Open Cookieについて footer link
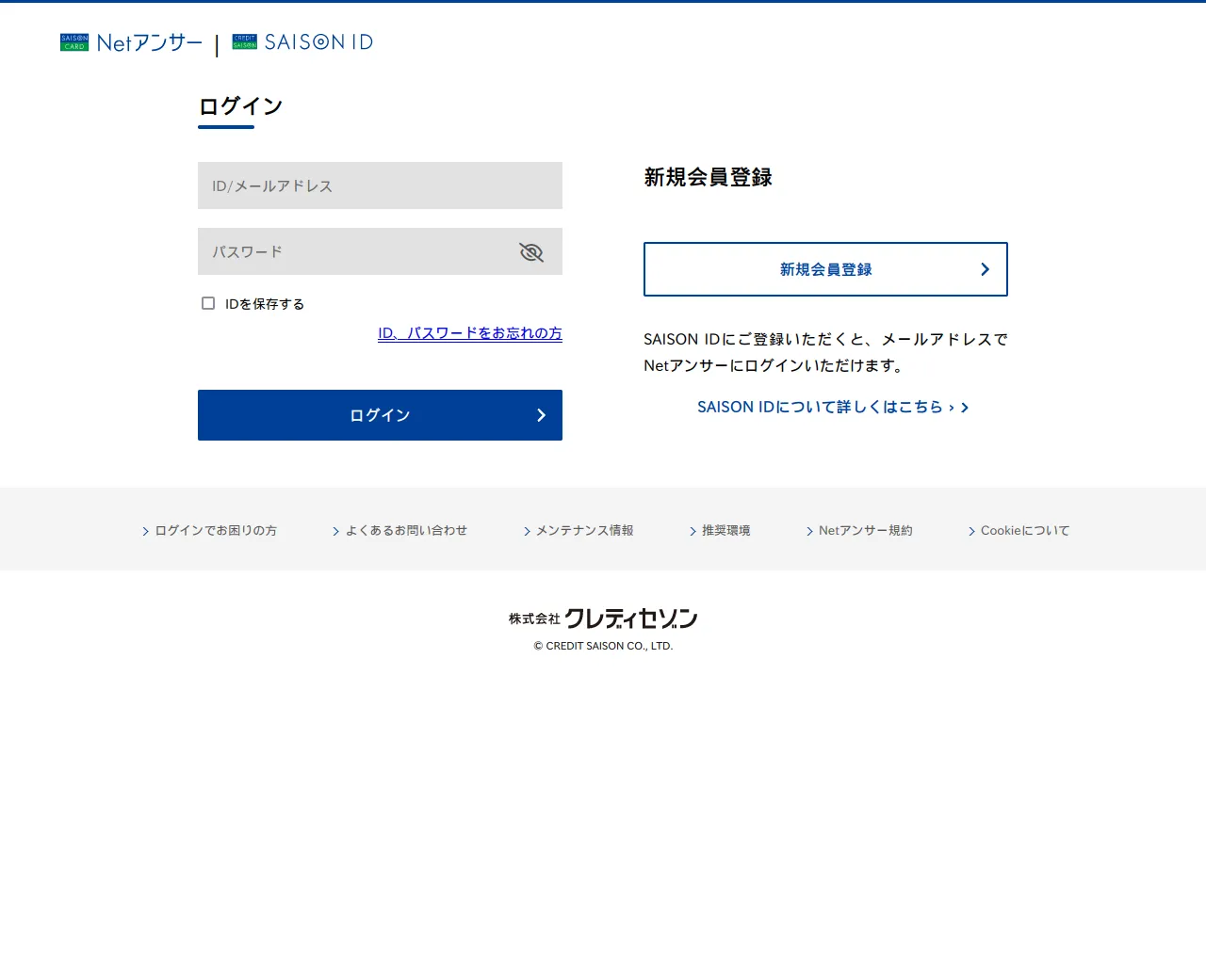Viewport: 1206px width, 964px height. click(1019, 531)
